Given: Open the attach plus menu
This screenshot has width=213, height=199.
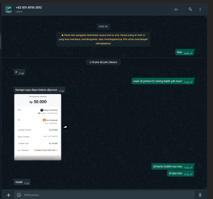Looking at the screenshot, I should (9, 195).
